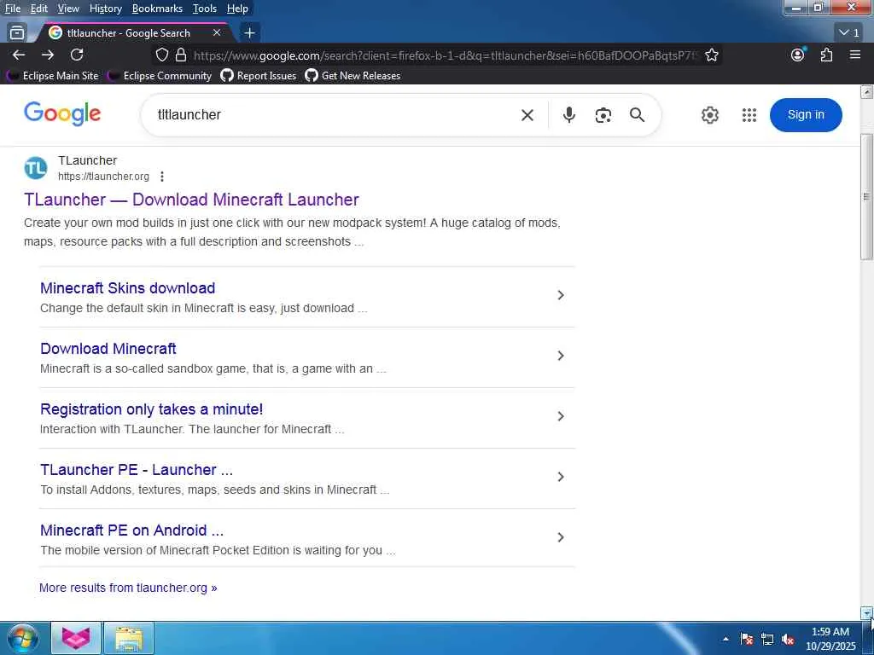Viewport: 874px width, 655px height.
Task: Open the Minecraft Skins download sitelink
Action: 128,288
